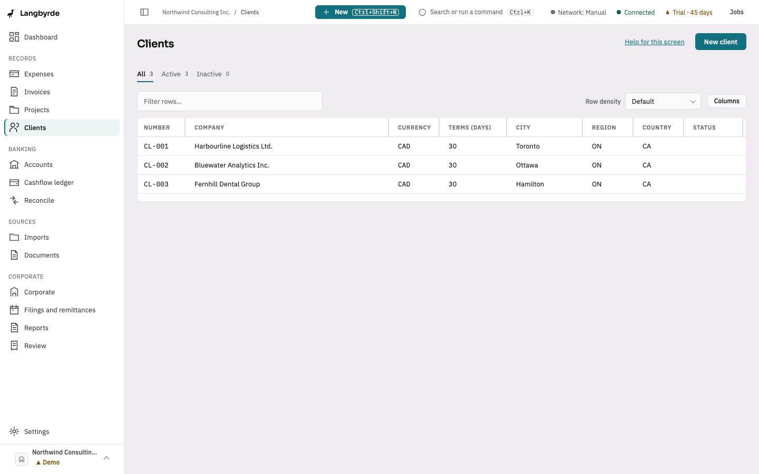Click the Reports document icon
This screenshot has width=759, height=474.
(14, 328)
